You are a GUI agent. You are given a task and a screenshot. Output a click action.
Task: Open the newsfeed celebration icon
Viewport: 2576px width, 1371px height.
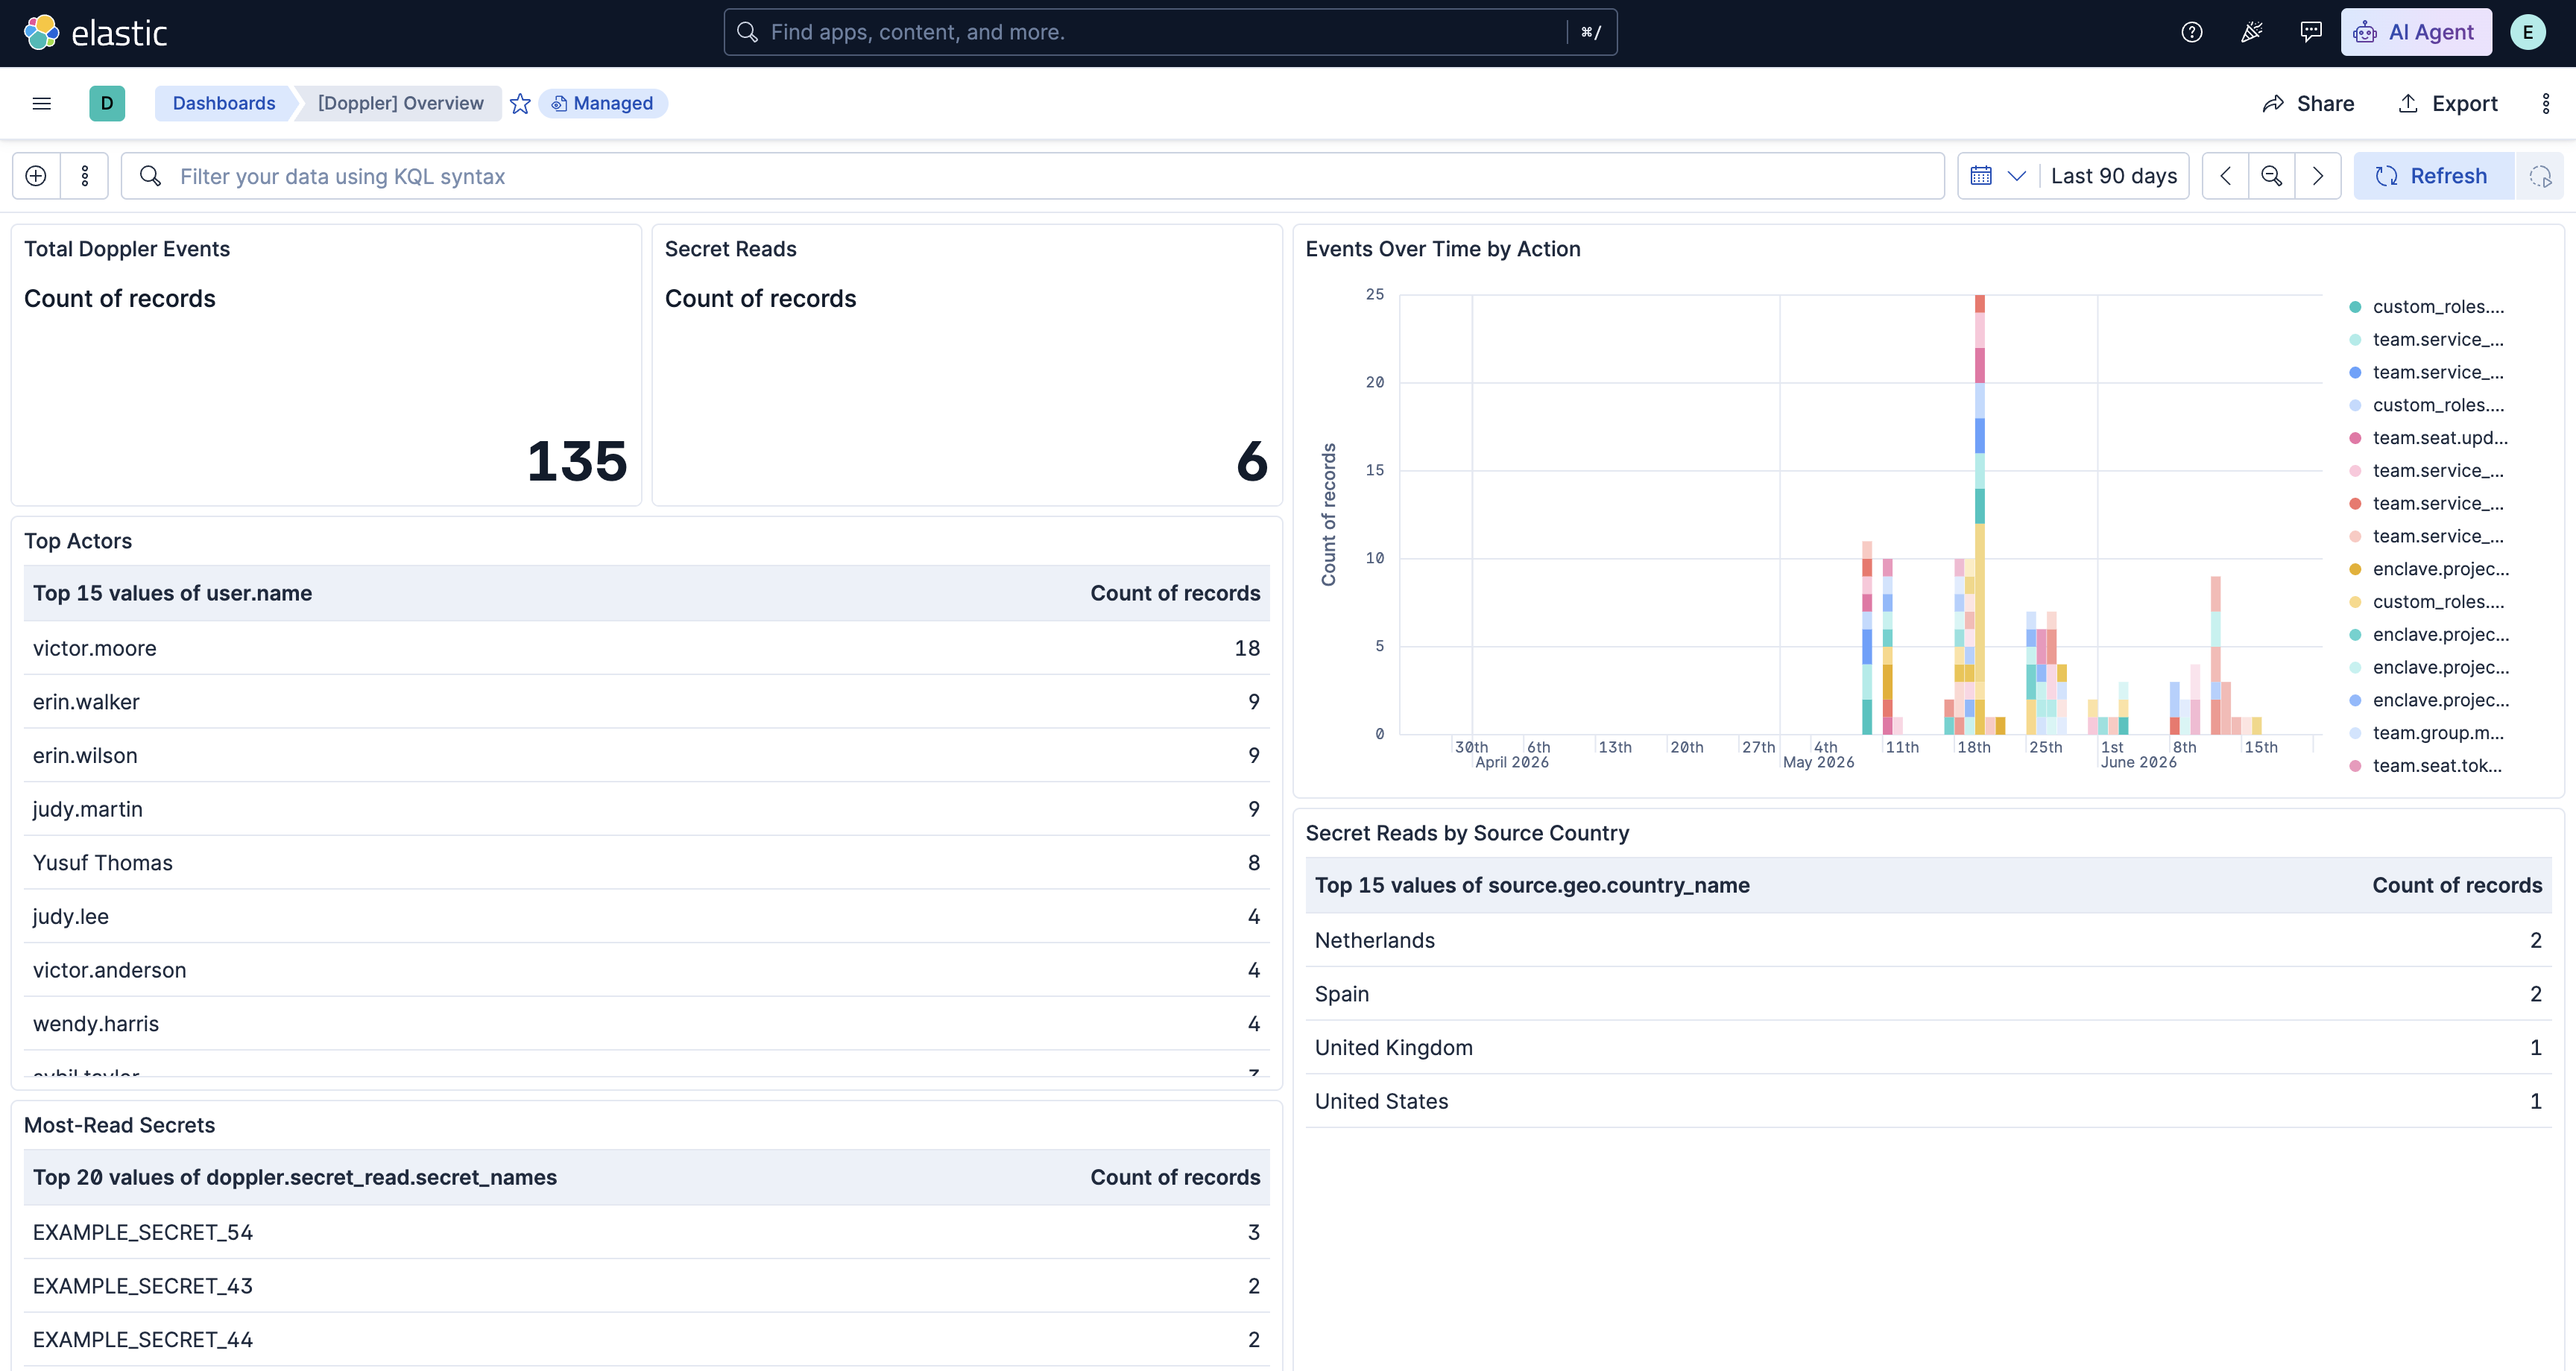click(2251, 32)
